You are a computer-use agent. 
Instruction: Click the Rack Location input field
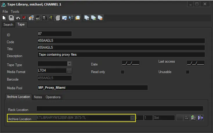[x=120, y=109]
